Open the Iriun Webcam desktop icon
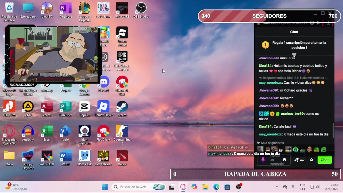Viewport: 343px width, 193px height. click(x=84, y=135)
